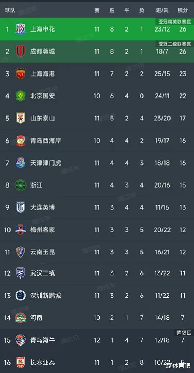Screen dimensions: 194x373
Task: Click the Chengdu Rongcheng red crest
Action: coord(20,51)
